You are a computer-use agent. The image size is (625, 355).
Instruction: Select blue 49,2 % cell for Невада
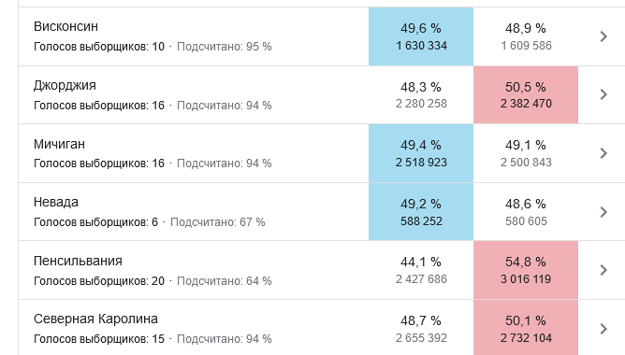point(421,212)
